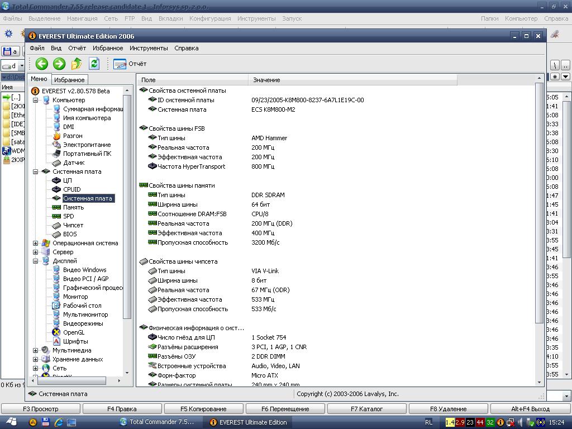Click F7 Каталог button in Total Commander
This screenshot has height=429, width=572.
pos(367,409)
